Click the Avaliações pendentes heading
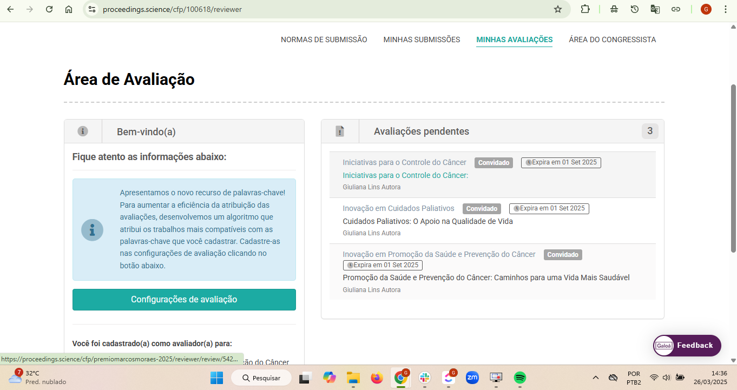This screenshot has height=390, width=737. tap(422, 131)
